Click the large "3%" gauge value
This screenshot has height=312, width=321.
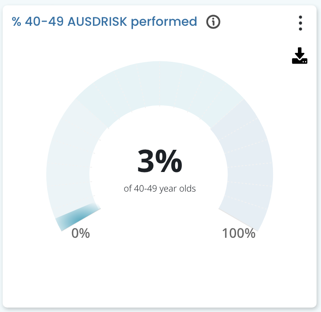(x=160, y=161)
